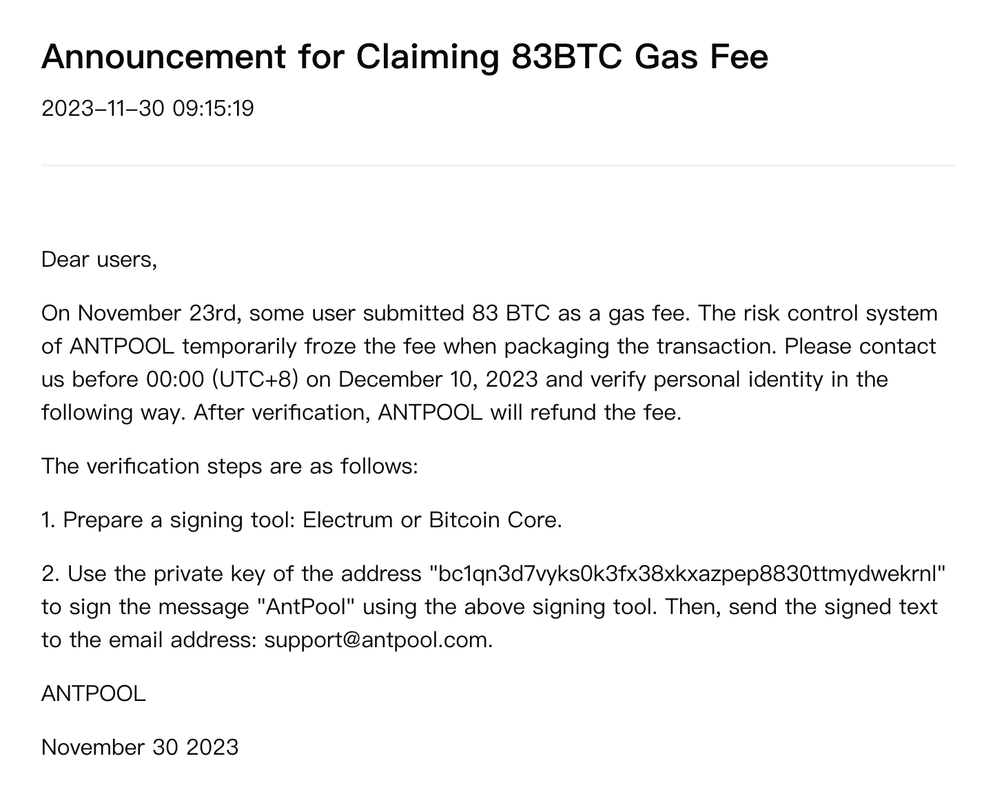Click the word "Electrum" in step 1
The image size is (984, 794).
[x=348, y=520]
